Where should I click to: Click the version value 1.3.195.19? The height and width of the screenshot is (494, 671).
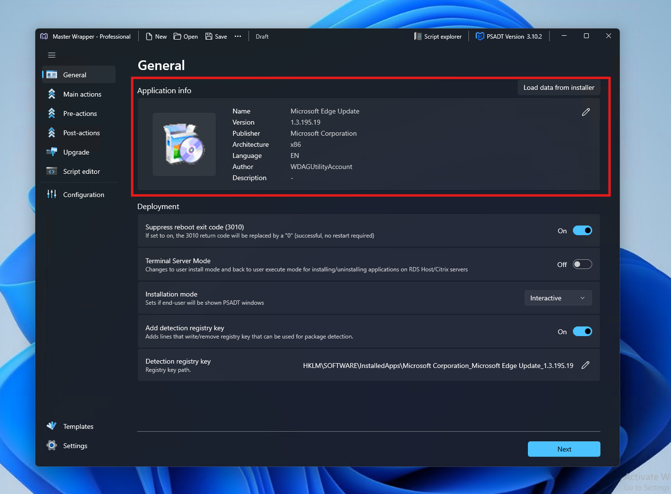tap(306, 122)
